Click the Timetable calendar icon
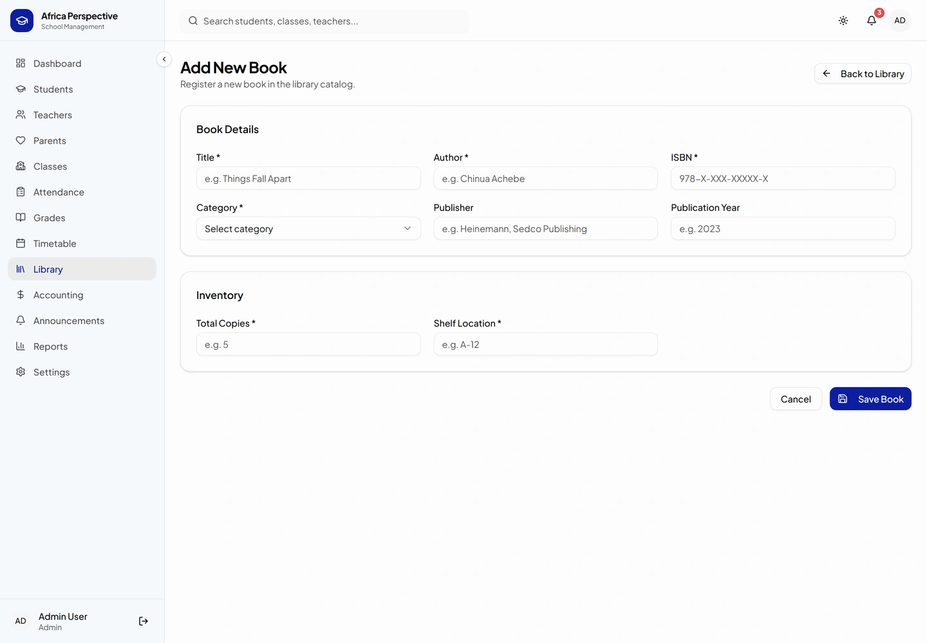 [21, 243]
